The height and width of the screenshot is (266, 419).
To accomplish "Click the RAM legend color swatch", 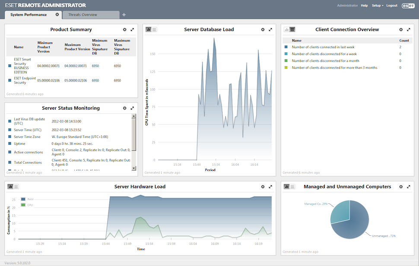I will (23, 199).
